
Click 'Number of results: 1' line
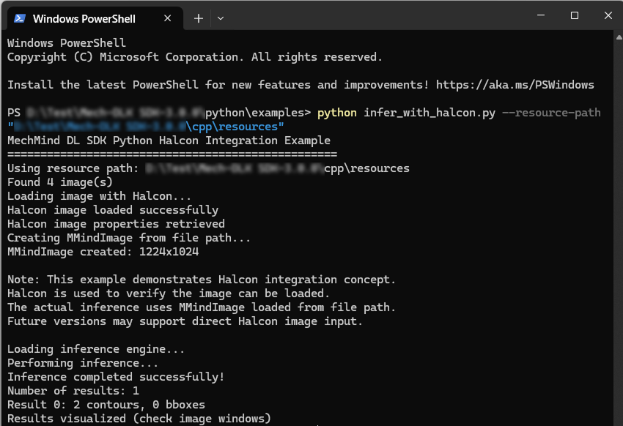click(73, 391)
